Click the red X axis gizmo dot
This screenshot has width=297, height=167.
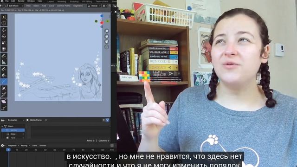(102, 23)
